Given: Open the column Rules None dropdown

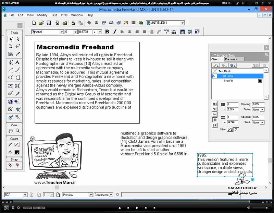Looking at the screenshot, I should (x=258, y=109).
